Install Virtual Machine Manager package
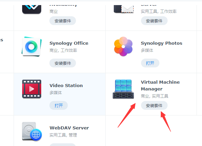The height and width of the screenshot is (146, 202). pyautogui.click(x=154, y=105)
